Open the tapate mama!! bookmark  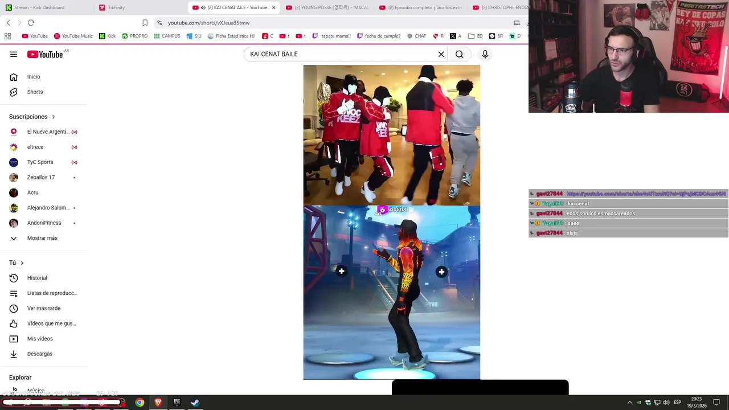pos(331,36)
